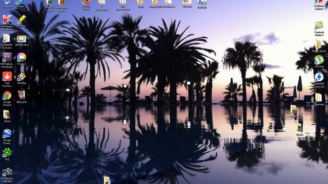
Task: Launch the Picasa 3 shortcut
Action: (x=22, y=59)
